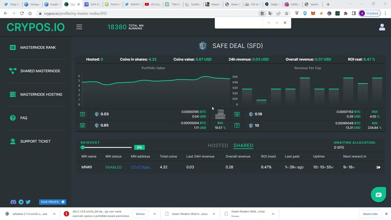This screenshot has width=391, height=220.
Task: Click the reinvest slider track
Action: tap(107, 148)
